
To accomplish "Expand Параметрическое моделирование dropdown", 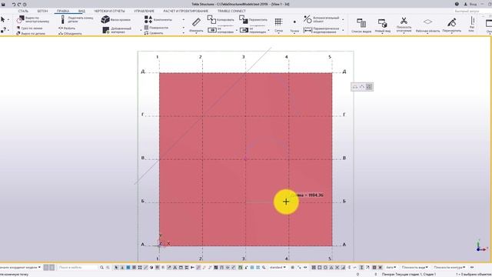I will click(x=343, y=31).
